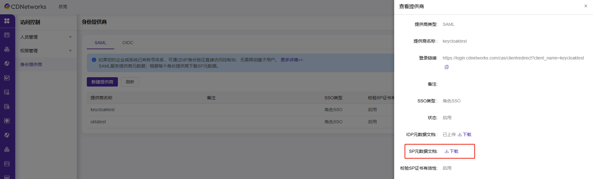593x179 pixels.
Task: Open the 更多详情>> link
Action: 292,60
